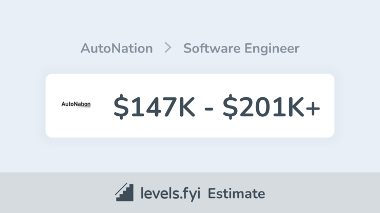
Task: Click the digits 201 in the salary range
Action: coord(261,107)
